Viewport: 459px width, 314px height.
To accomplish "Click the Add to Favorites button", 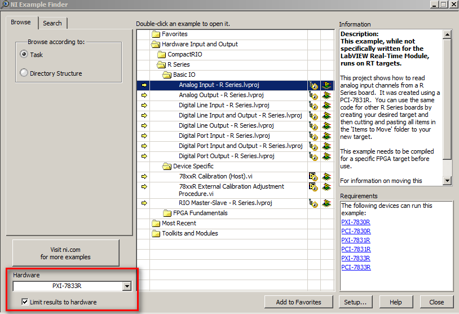I will coord(298,302).
